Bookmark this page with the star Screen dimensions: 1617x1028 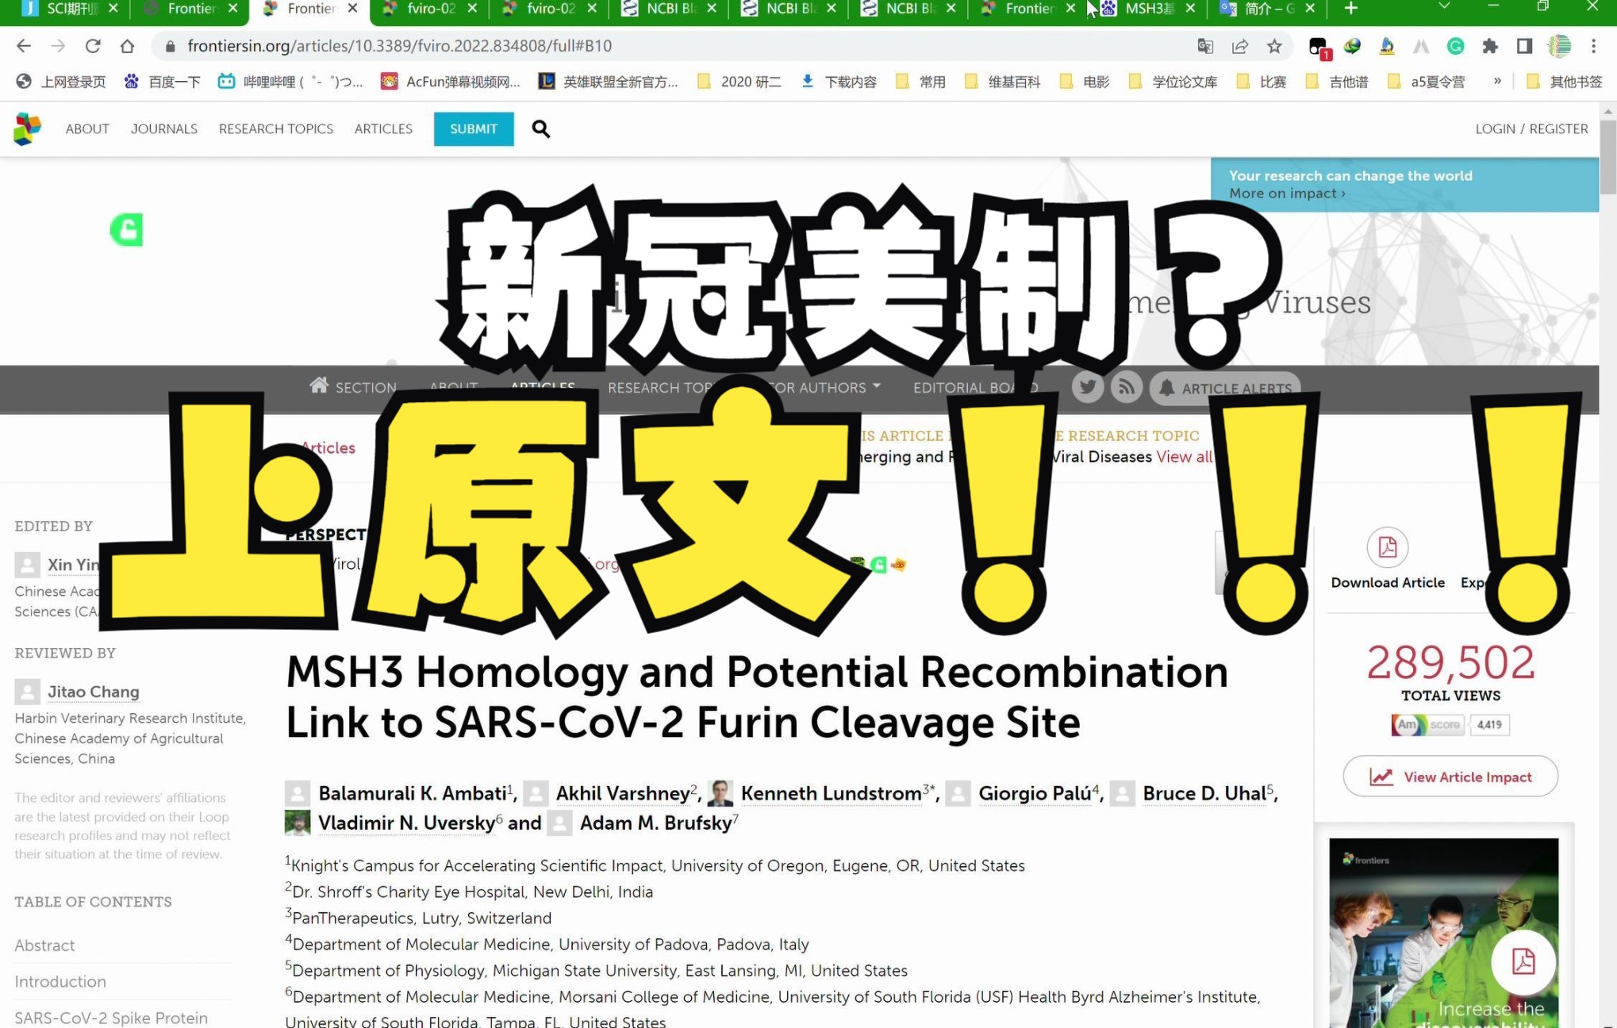click(x=1274, y=46)
